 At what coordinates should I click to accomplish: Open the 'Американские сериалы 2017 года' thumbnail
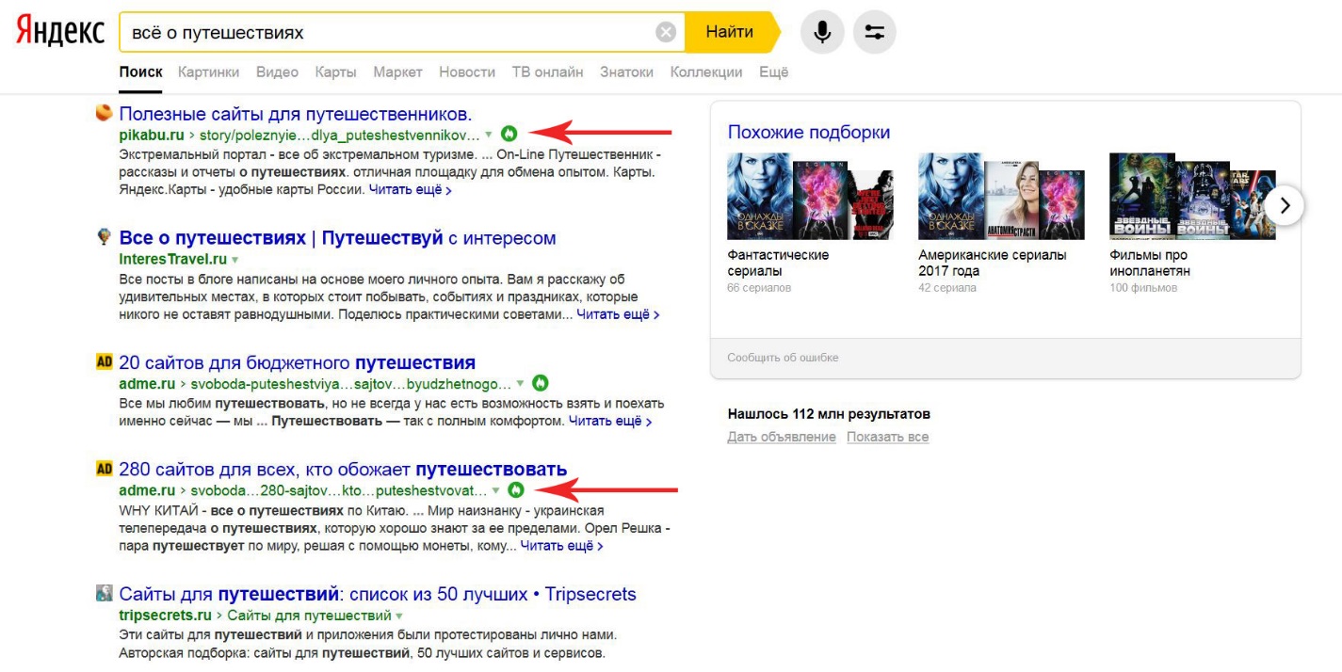(x=1001, y=197)
